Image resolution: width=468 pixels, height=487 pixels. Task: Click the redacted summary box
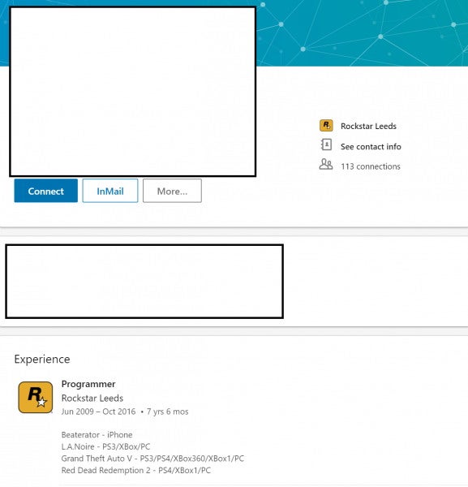tap(144, 282)
